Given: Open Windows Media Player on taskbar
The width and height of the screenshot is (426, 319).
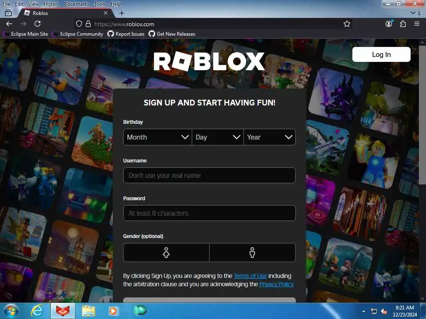Looking at the screenshot, I should pyautogui.click(x=113, y=311).
